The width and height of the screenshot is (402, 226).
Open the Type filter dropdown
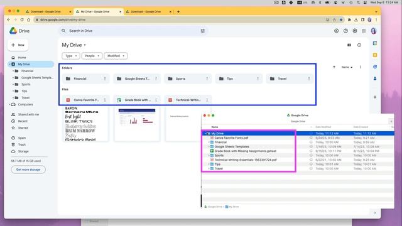71,56
